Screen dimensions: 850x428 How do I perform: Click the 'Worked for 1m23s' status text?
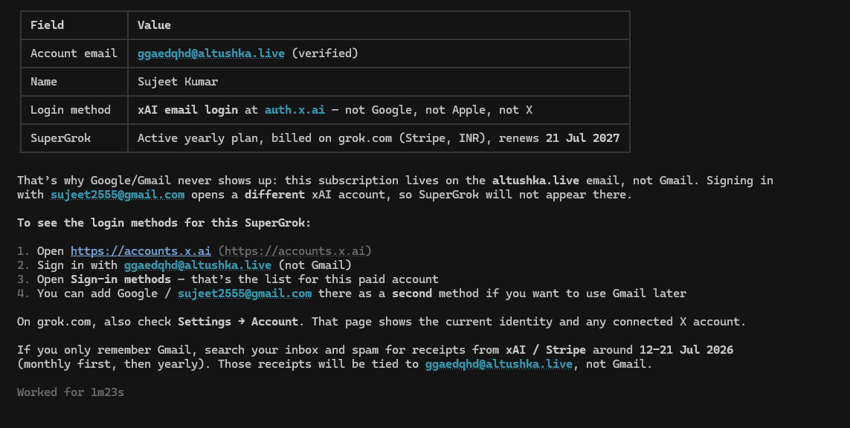click(71, 392)
